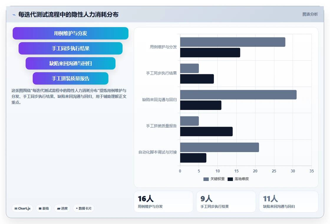This screenshot has width=330, height=224.
Task: Click the x-axis tick value 35
Action: click(311, 171)
